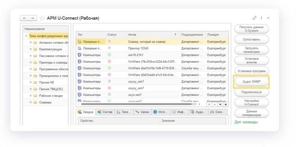The height and width of the screenshot is (147, 296).
Task: Click the Локация column header
Action: click(217, 35)
